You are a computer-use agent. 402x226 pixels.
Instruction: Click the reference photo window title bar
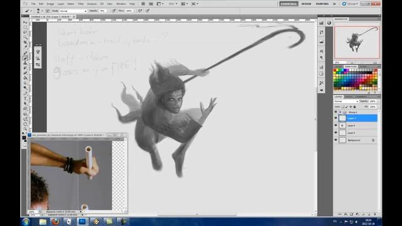(x=77, y=135)
